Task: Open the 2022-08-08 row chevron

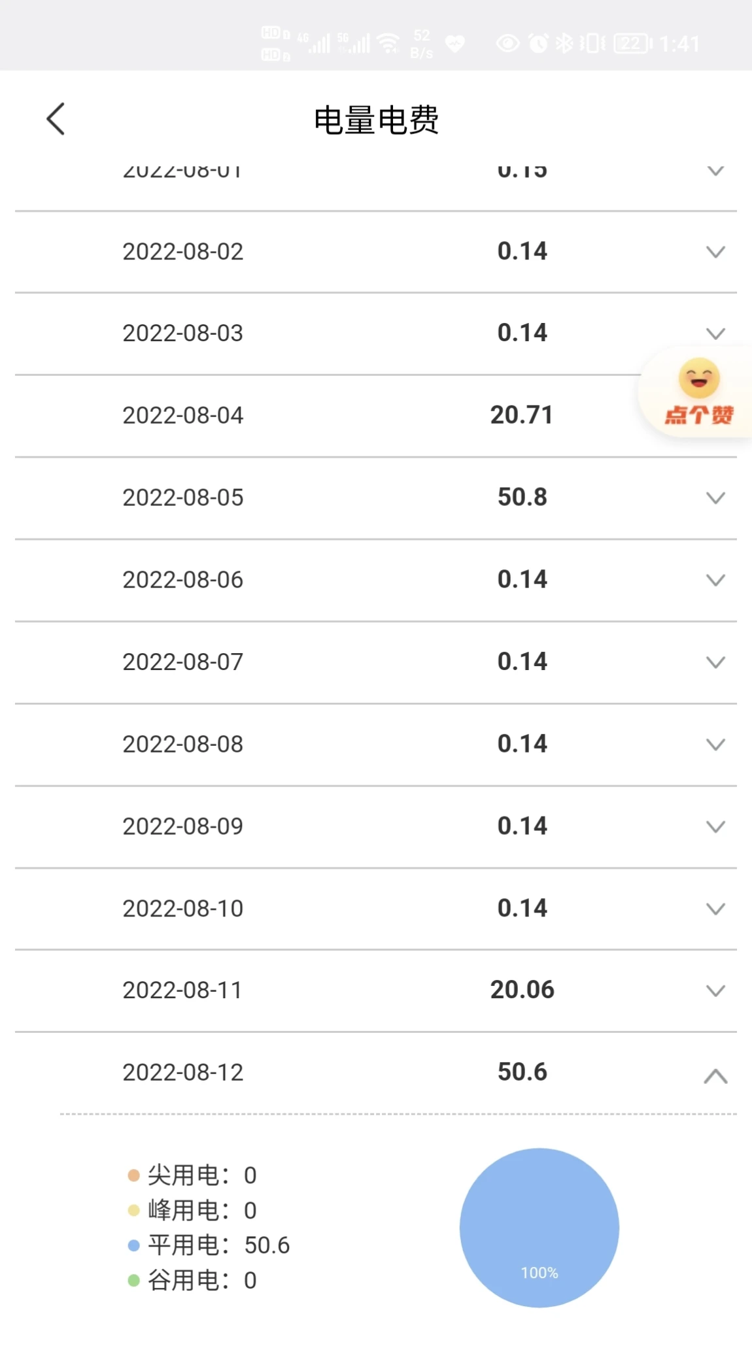Action: click(x=715, y=744)
